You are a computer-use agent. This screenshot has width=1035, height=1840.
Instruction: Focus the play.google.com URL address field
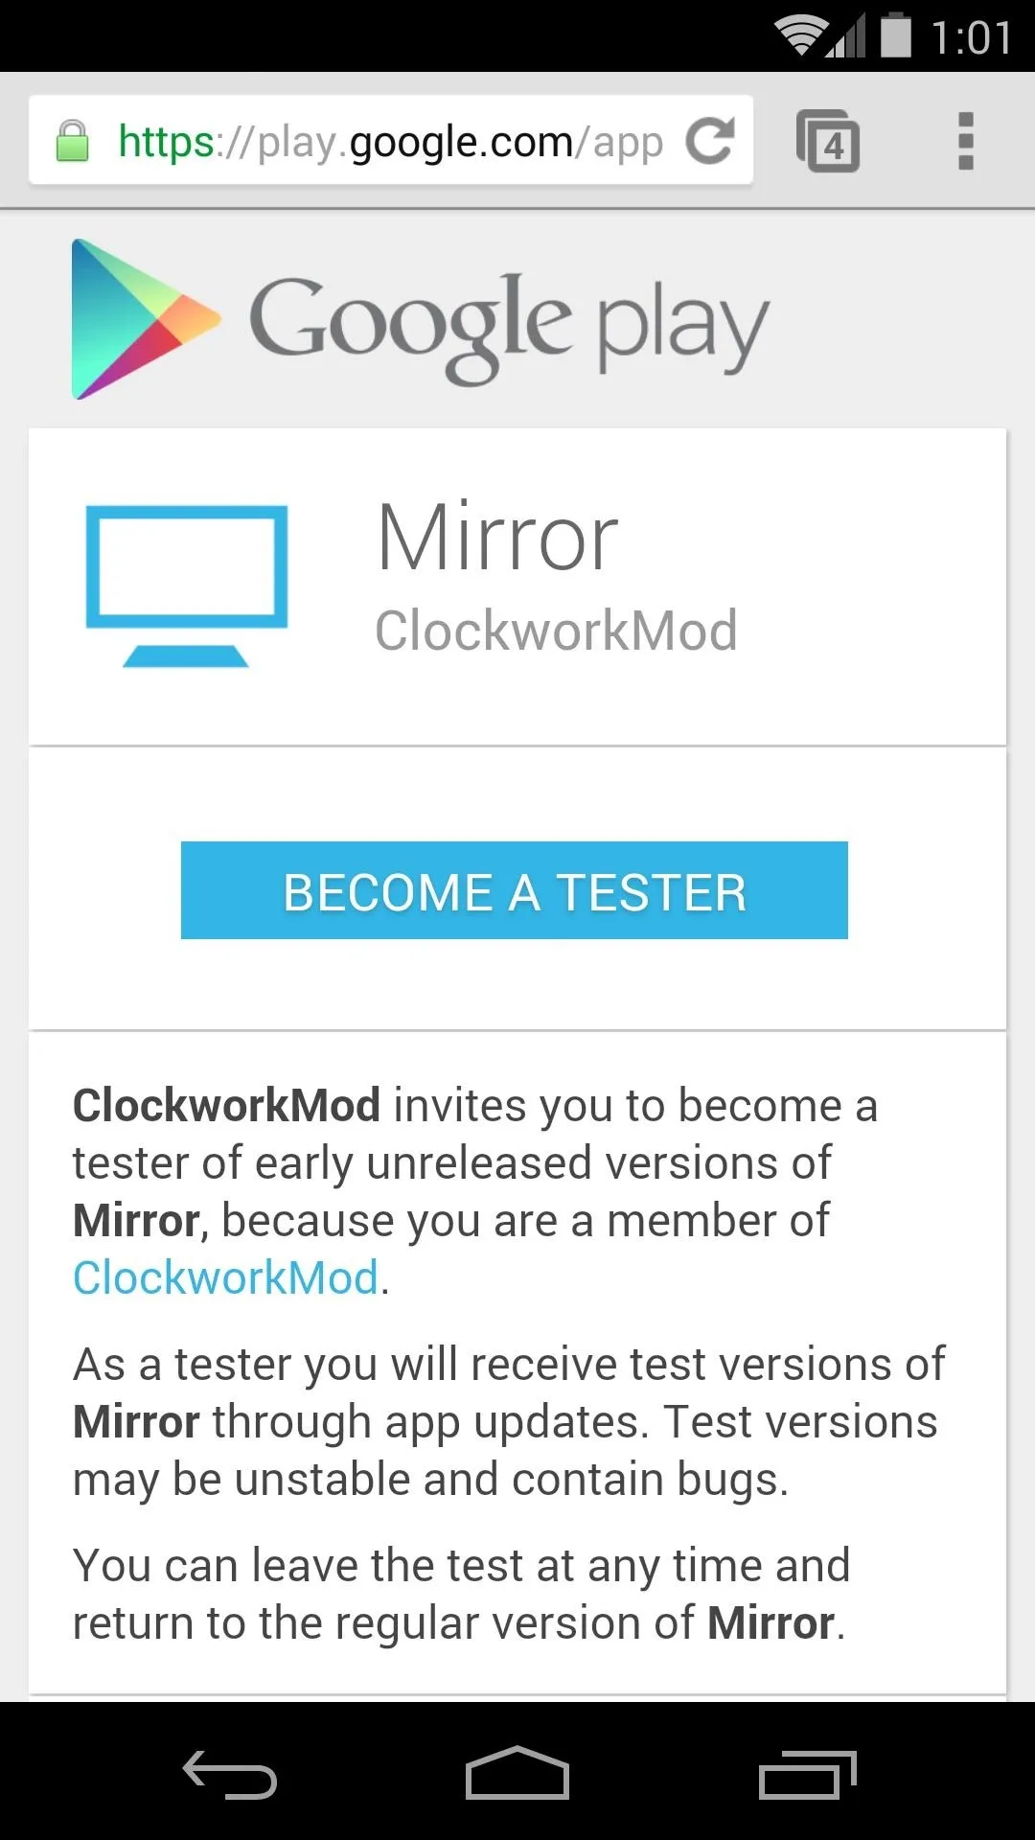pos(391,141)
